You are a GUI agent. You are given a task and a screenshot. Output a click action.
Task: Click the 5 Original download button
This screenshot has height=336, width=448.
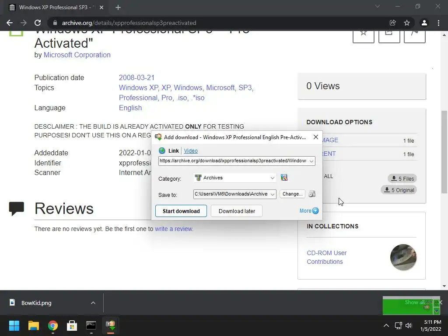tap(399, 190)
